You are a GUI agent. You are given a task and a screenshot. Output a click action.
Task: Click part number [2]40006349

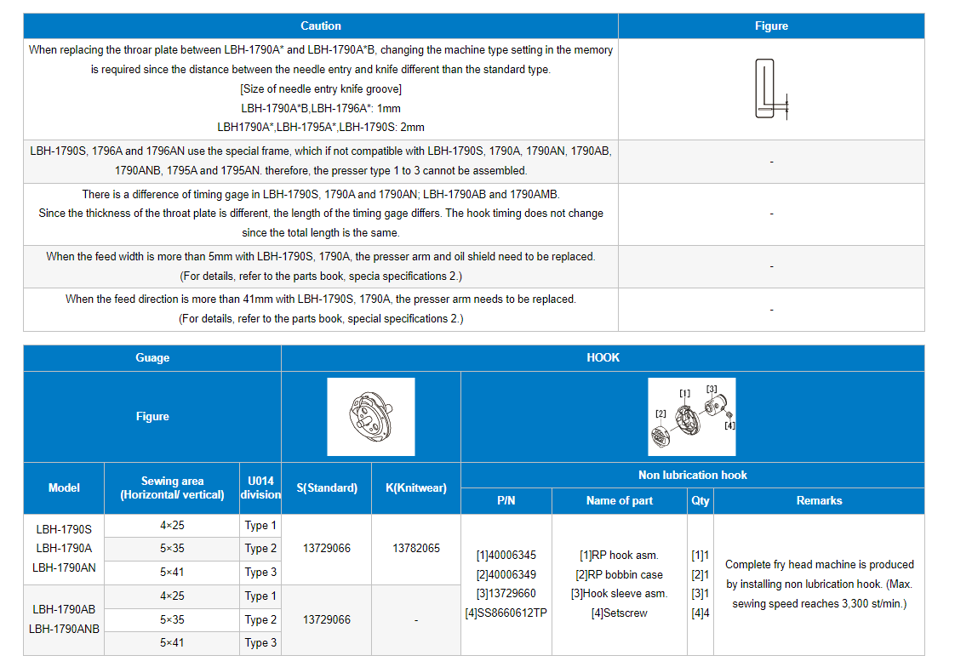coord(506,574)
